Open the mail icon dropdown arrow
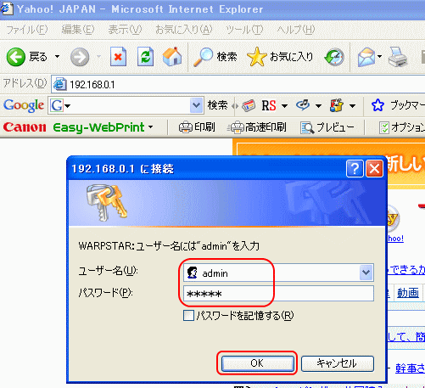 (379, 57)
